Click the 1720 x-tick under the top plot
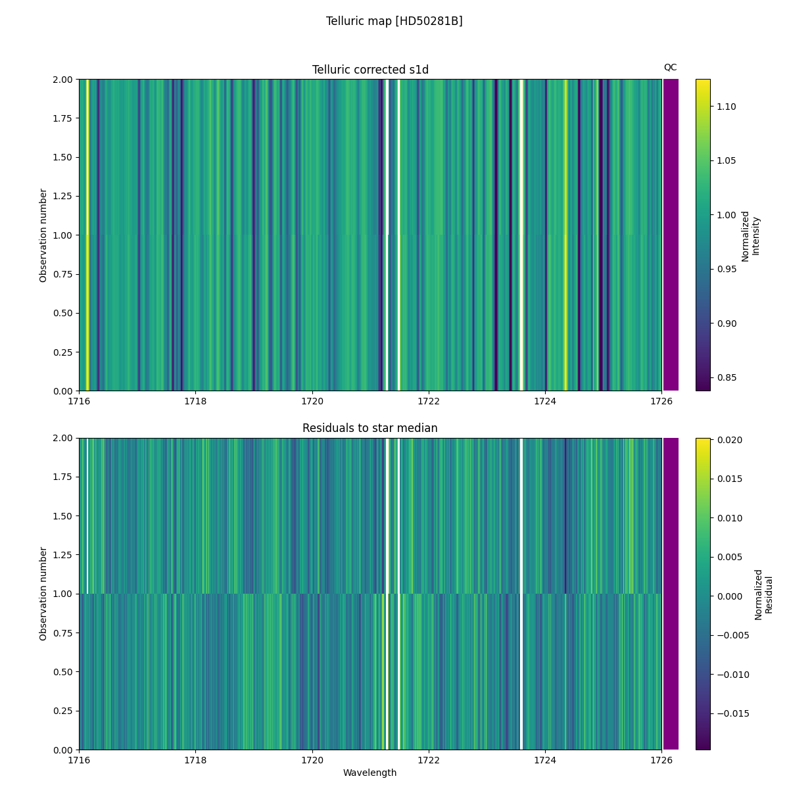Image resolution: width=789 pixels, height=789 pixels. (x=312, y=401)
